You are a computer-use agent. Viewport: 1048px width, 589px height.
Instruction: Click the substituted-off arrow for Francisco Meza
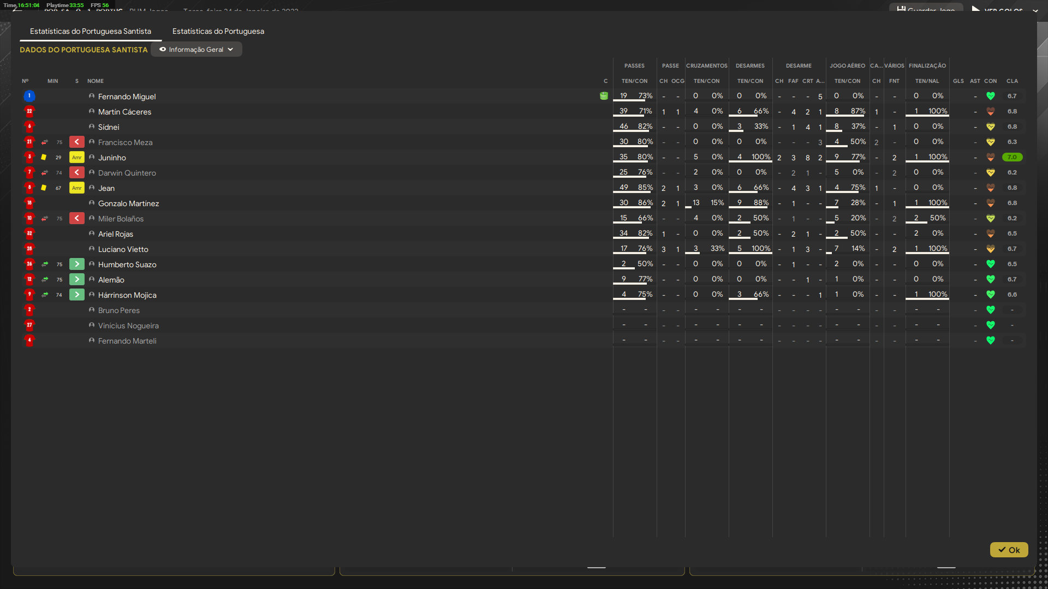tap(77, 142)
